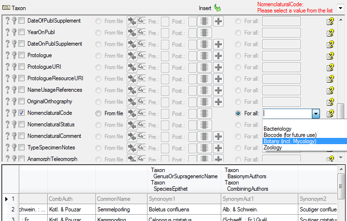The image size is (347, 221).
Task: Select the 'For all' radio for NomenclaturalCode
Action: [x=238, y=113]
